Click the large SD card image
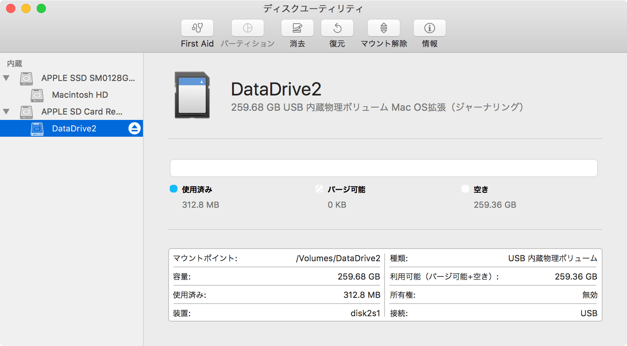Image resolution: width=627 pixels, height=346 pixels. (192, 95)
